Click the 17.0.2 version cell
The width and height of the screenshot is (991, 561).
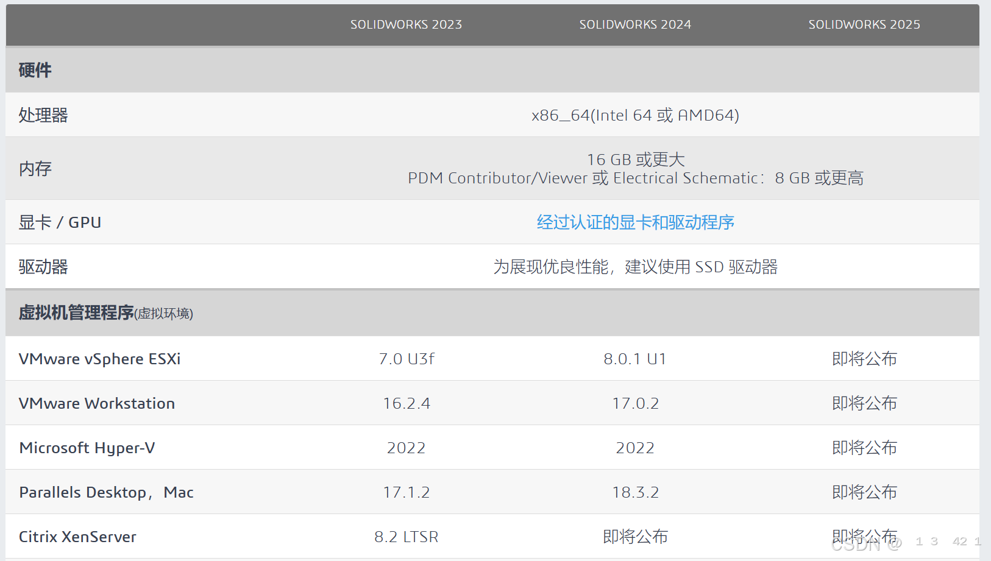coord(635,403)
